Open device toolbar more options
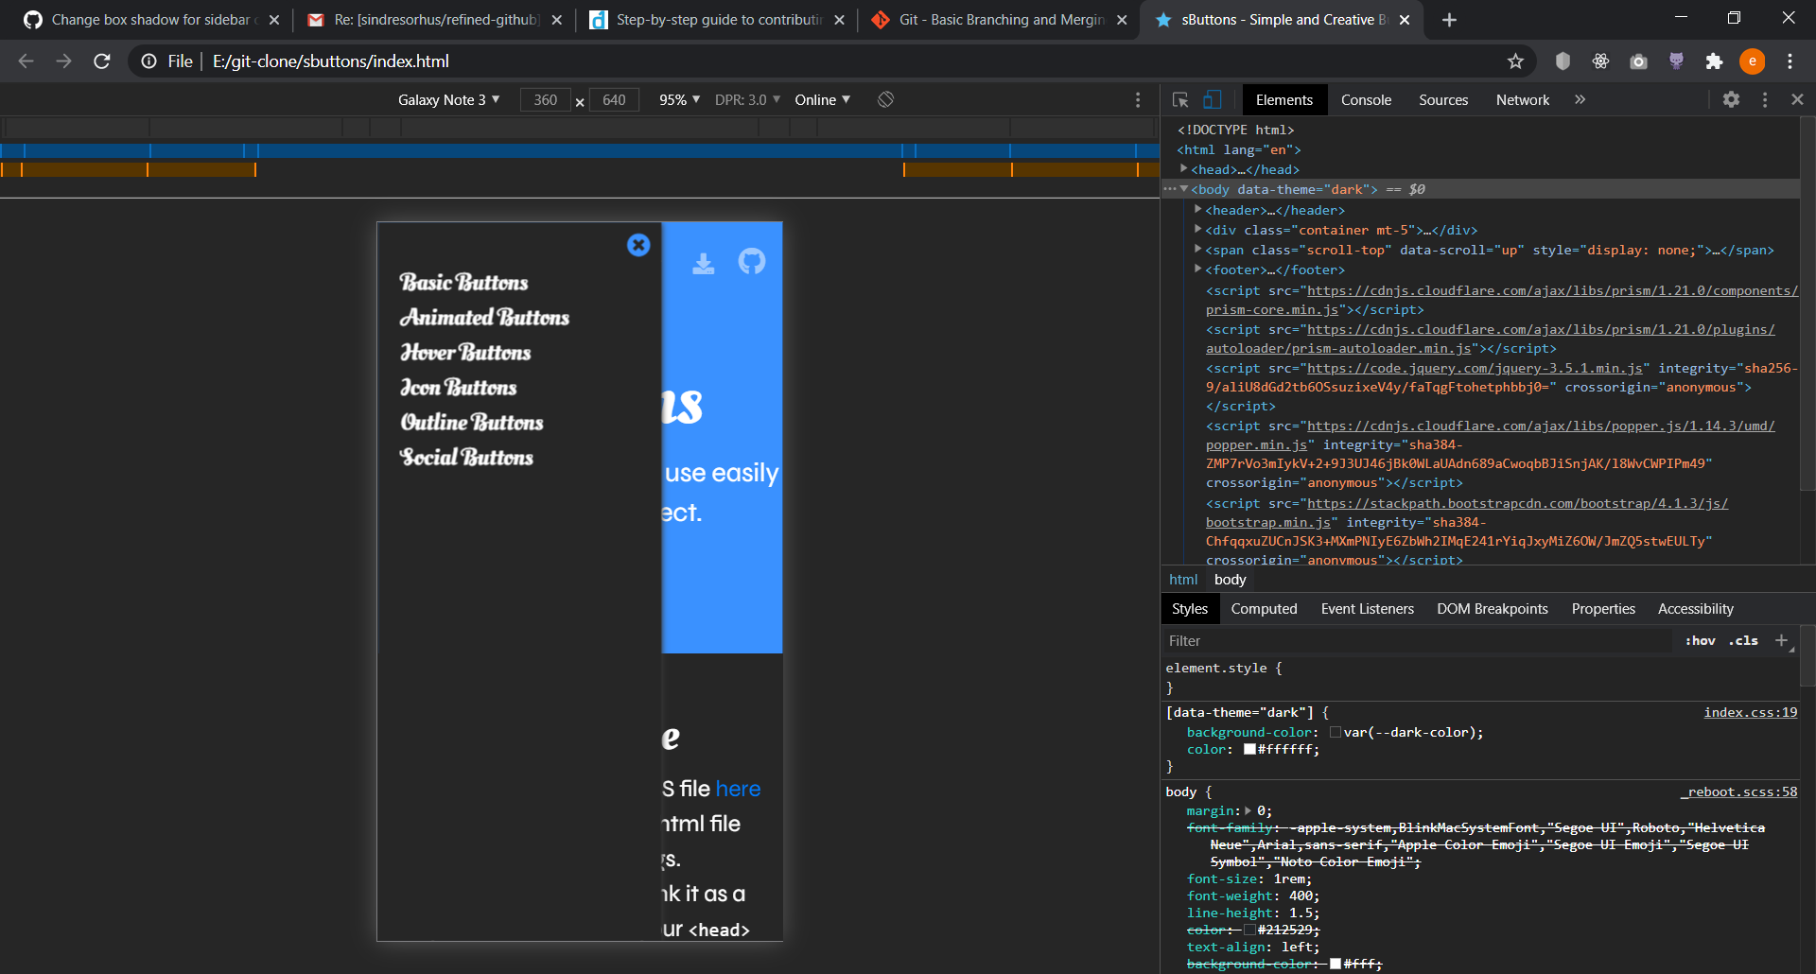 1138,100
